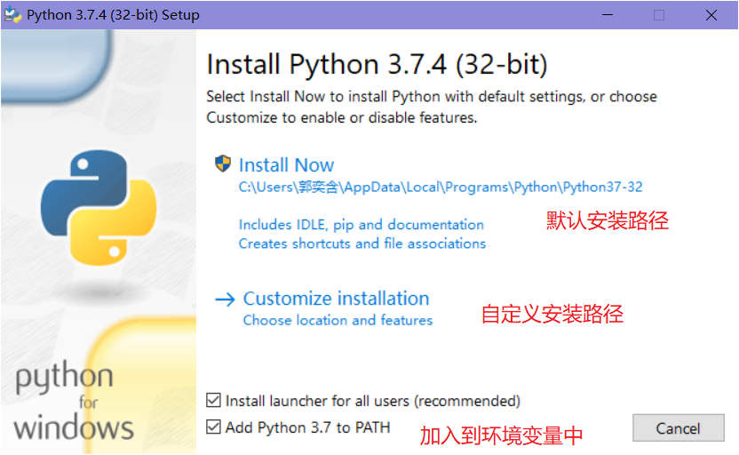The image size is (739, 455).
Task: Open Customize installation option
Action: coord(336,299)
